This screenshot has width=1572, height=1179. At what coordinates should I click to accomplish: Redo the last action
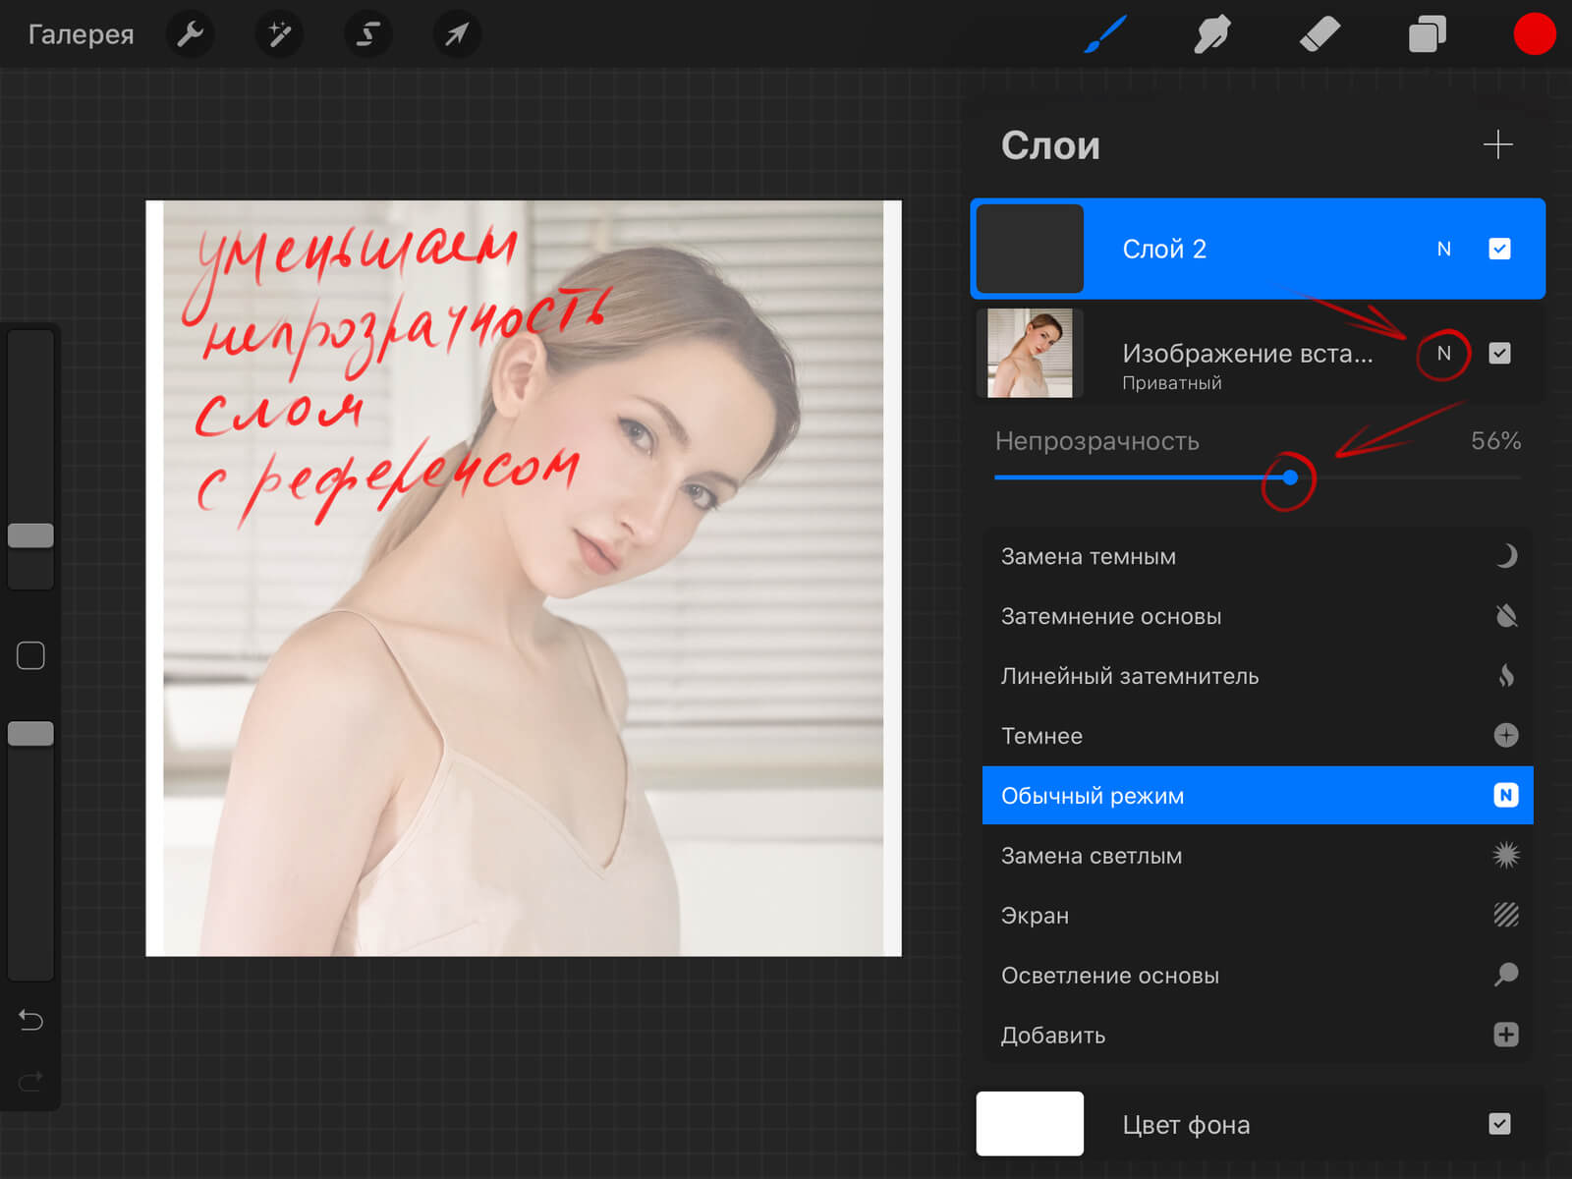tap(30, 1081)
